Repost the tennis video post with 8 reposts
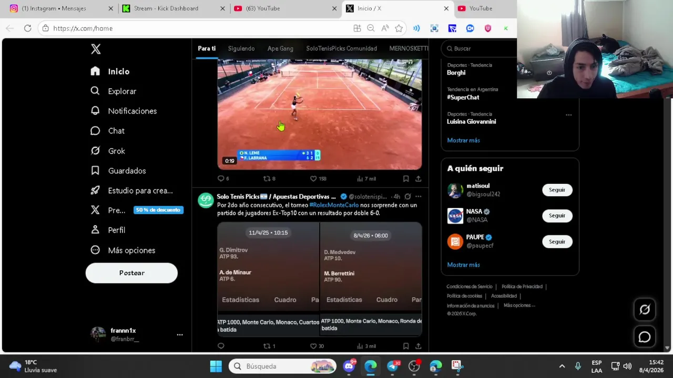The image size is (673, 378). point(269,178)
